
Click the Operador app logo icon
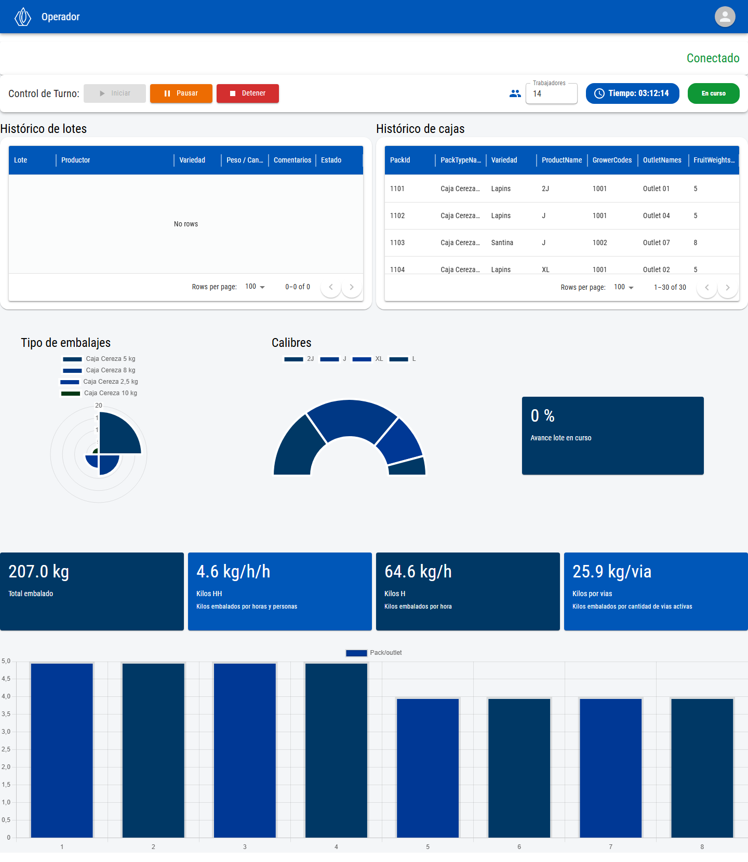pos(23,17)
